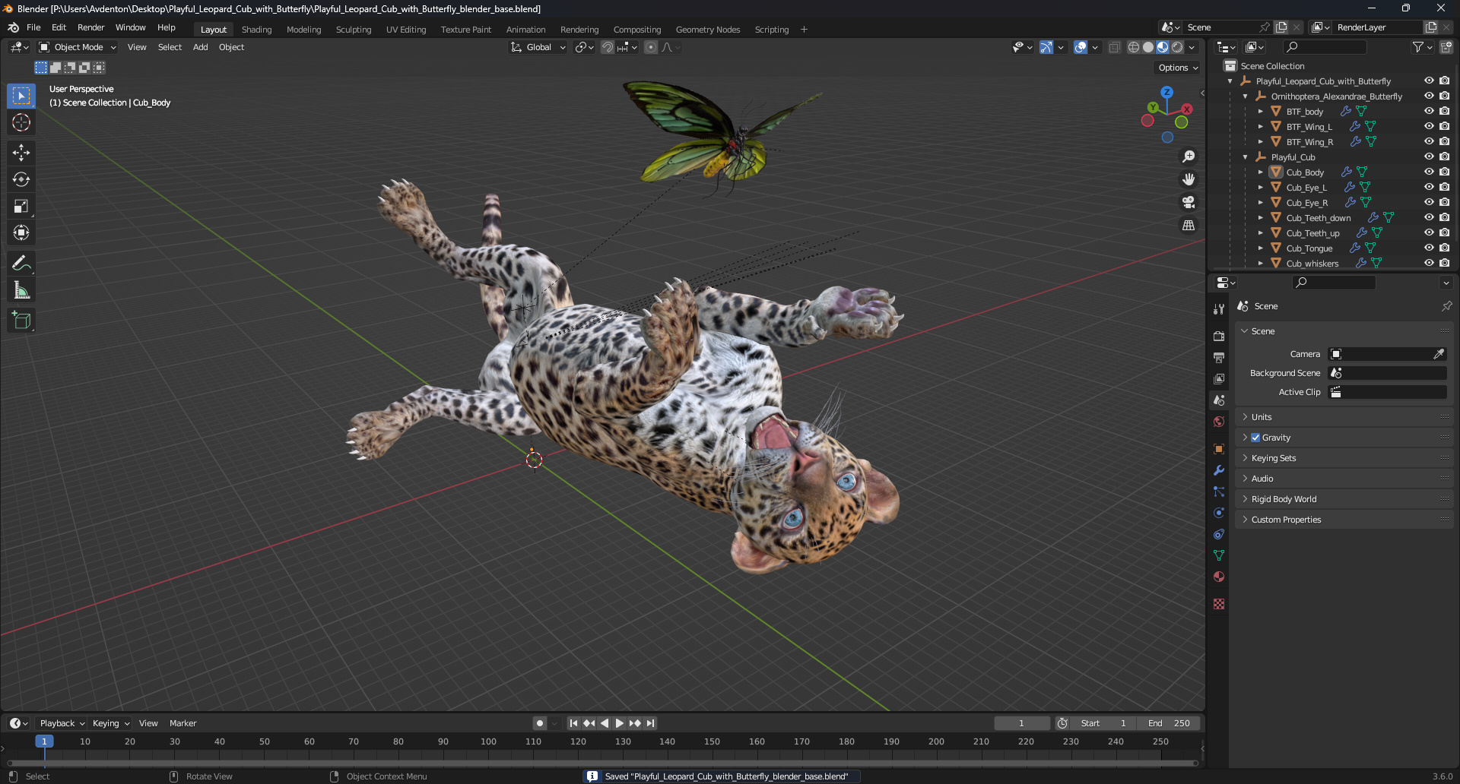The height and width of the screenshot is (784, 1460).
Task: Hide Playful_Cub collection in viewport
Action: (1429, 156)
